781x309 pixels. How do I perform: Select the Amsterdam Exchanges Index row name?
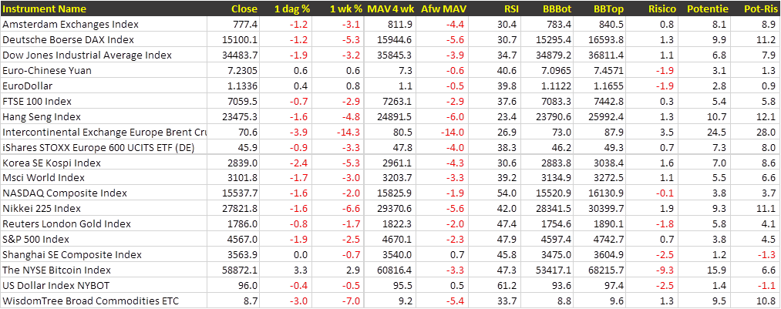pos(70,24)
